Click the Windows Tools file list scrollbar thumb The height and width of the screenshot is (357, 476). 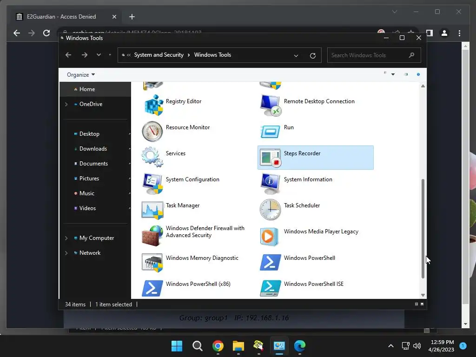(x=423, y=228)
